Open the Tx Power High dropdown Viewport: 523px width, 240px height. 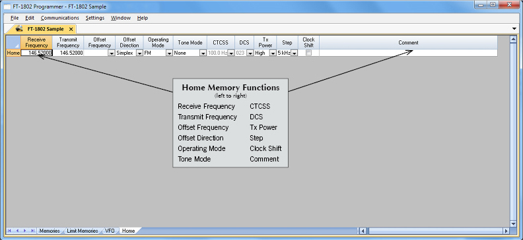click(x=273, y=53)
